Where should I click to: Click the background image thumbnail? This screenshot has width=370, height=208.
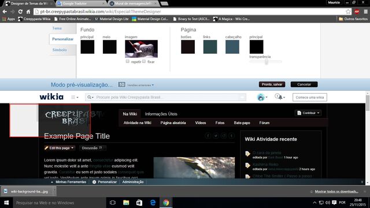point(141,49)
